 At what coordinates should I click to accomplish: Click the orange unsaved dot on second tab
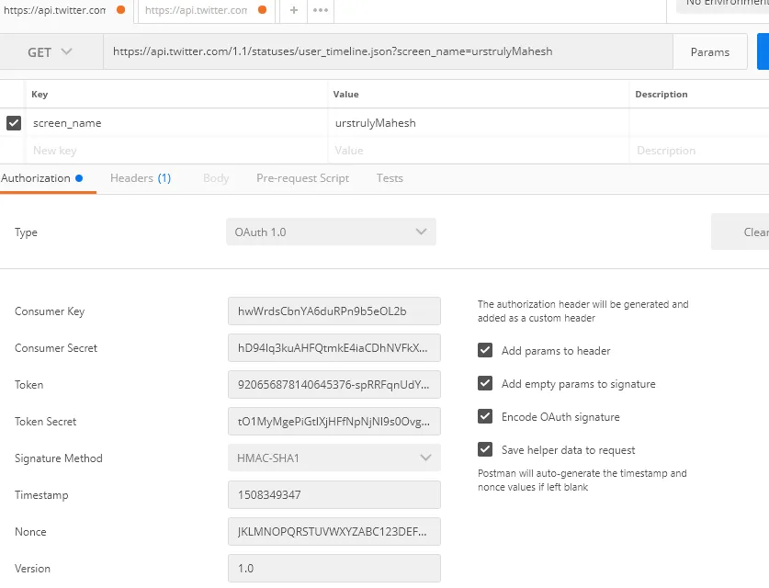pyautogui.click(x=263, y=10)
